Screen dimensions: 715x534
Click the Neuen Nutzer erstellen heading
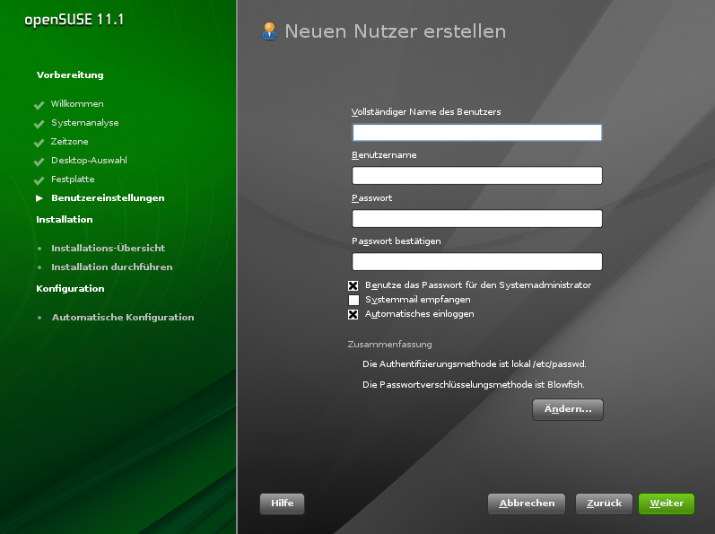[396, 31]
